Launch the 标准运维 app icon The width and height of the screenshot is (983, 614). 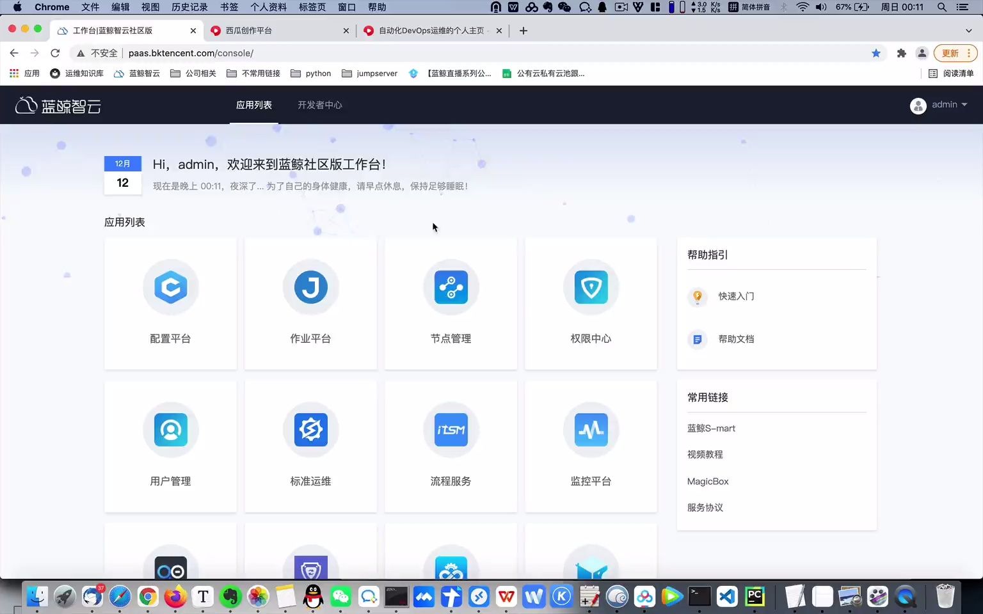click(x=310, y=430)
